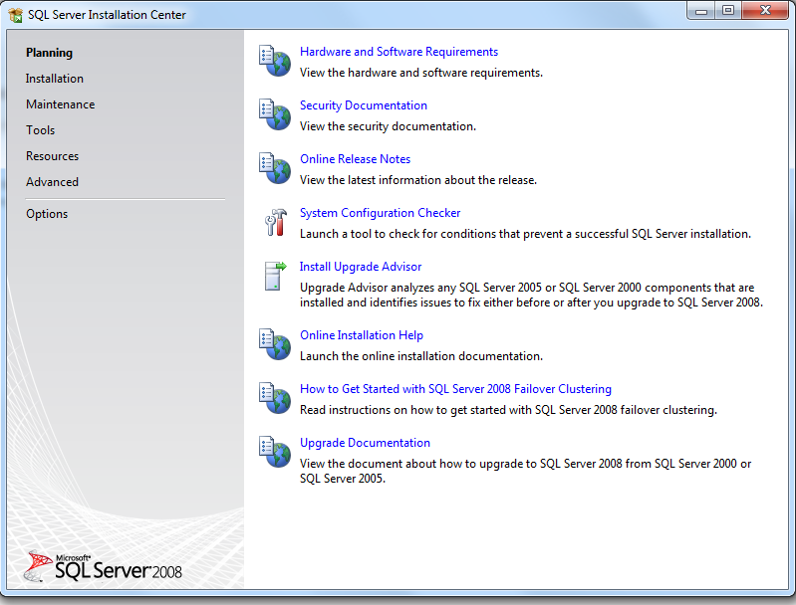Click the Online Release Notes globe icon

275,168
